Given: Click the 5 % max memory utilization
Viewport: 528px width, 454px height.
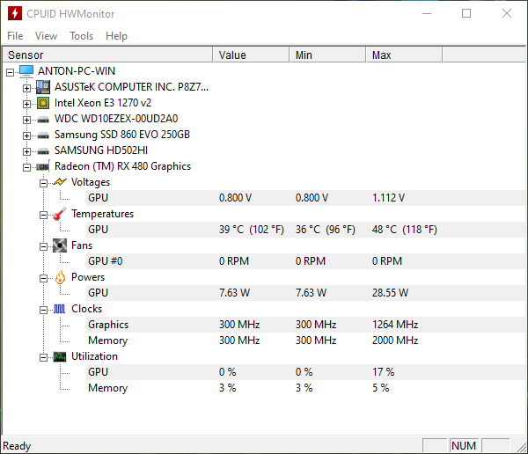Looking at the screenshot, I should click(x=380, y=388).
